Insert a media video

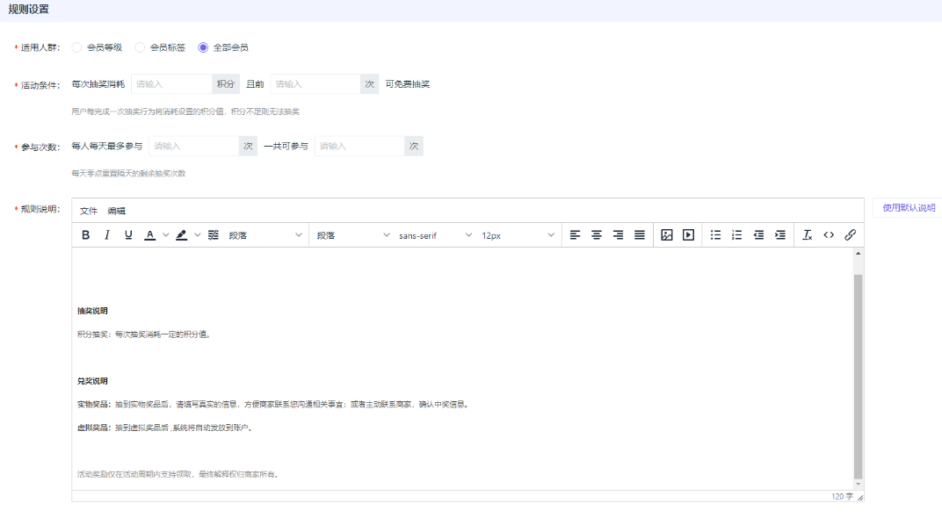688,235
